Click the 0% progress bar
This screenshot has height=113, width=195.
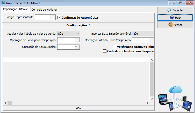pos(78,108)
